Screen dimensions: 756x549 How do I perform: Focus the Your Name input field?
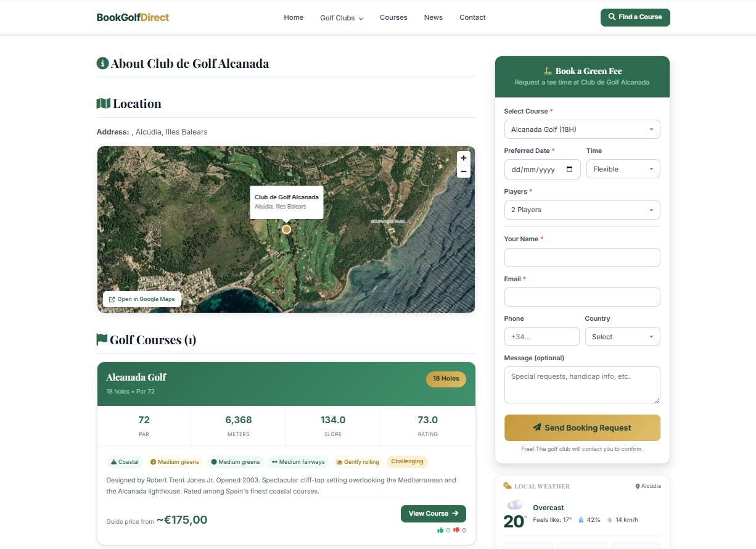581,258
